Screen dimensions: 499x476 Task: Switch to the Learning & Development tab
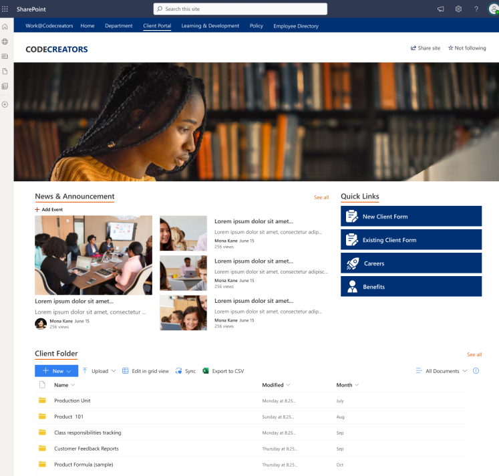[210, 26]
